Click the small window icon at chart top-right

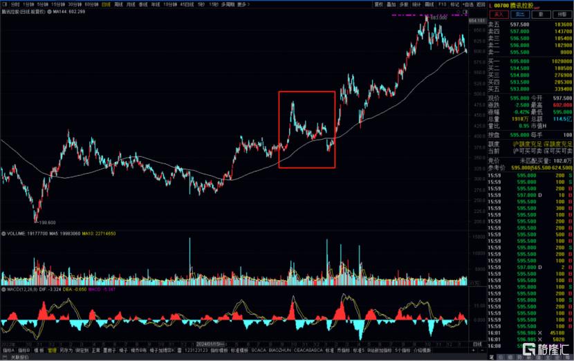point(465,12)
